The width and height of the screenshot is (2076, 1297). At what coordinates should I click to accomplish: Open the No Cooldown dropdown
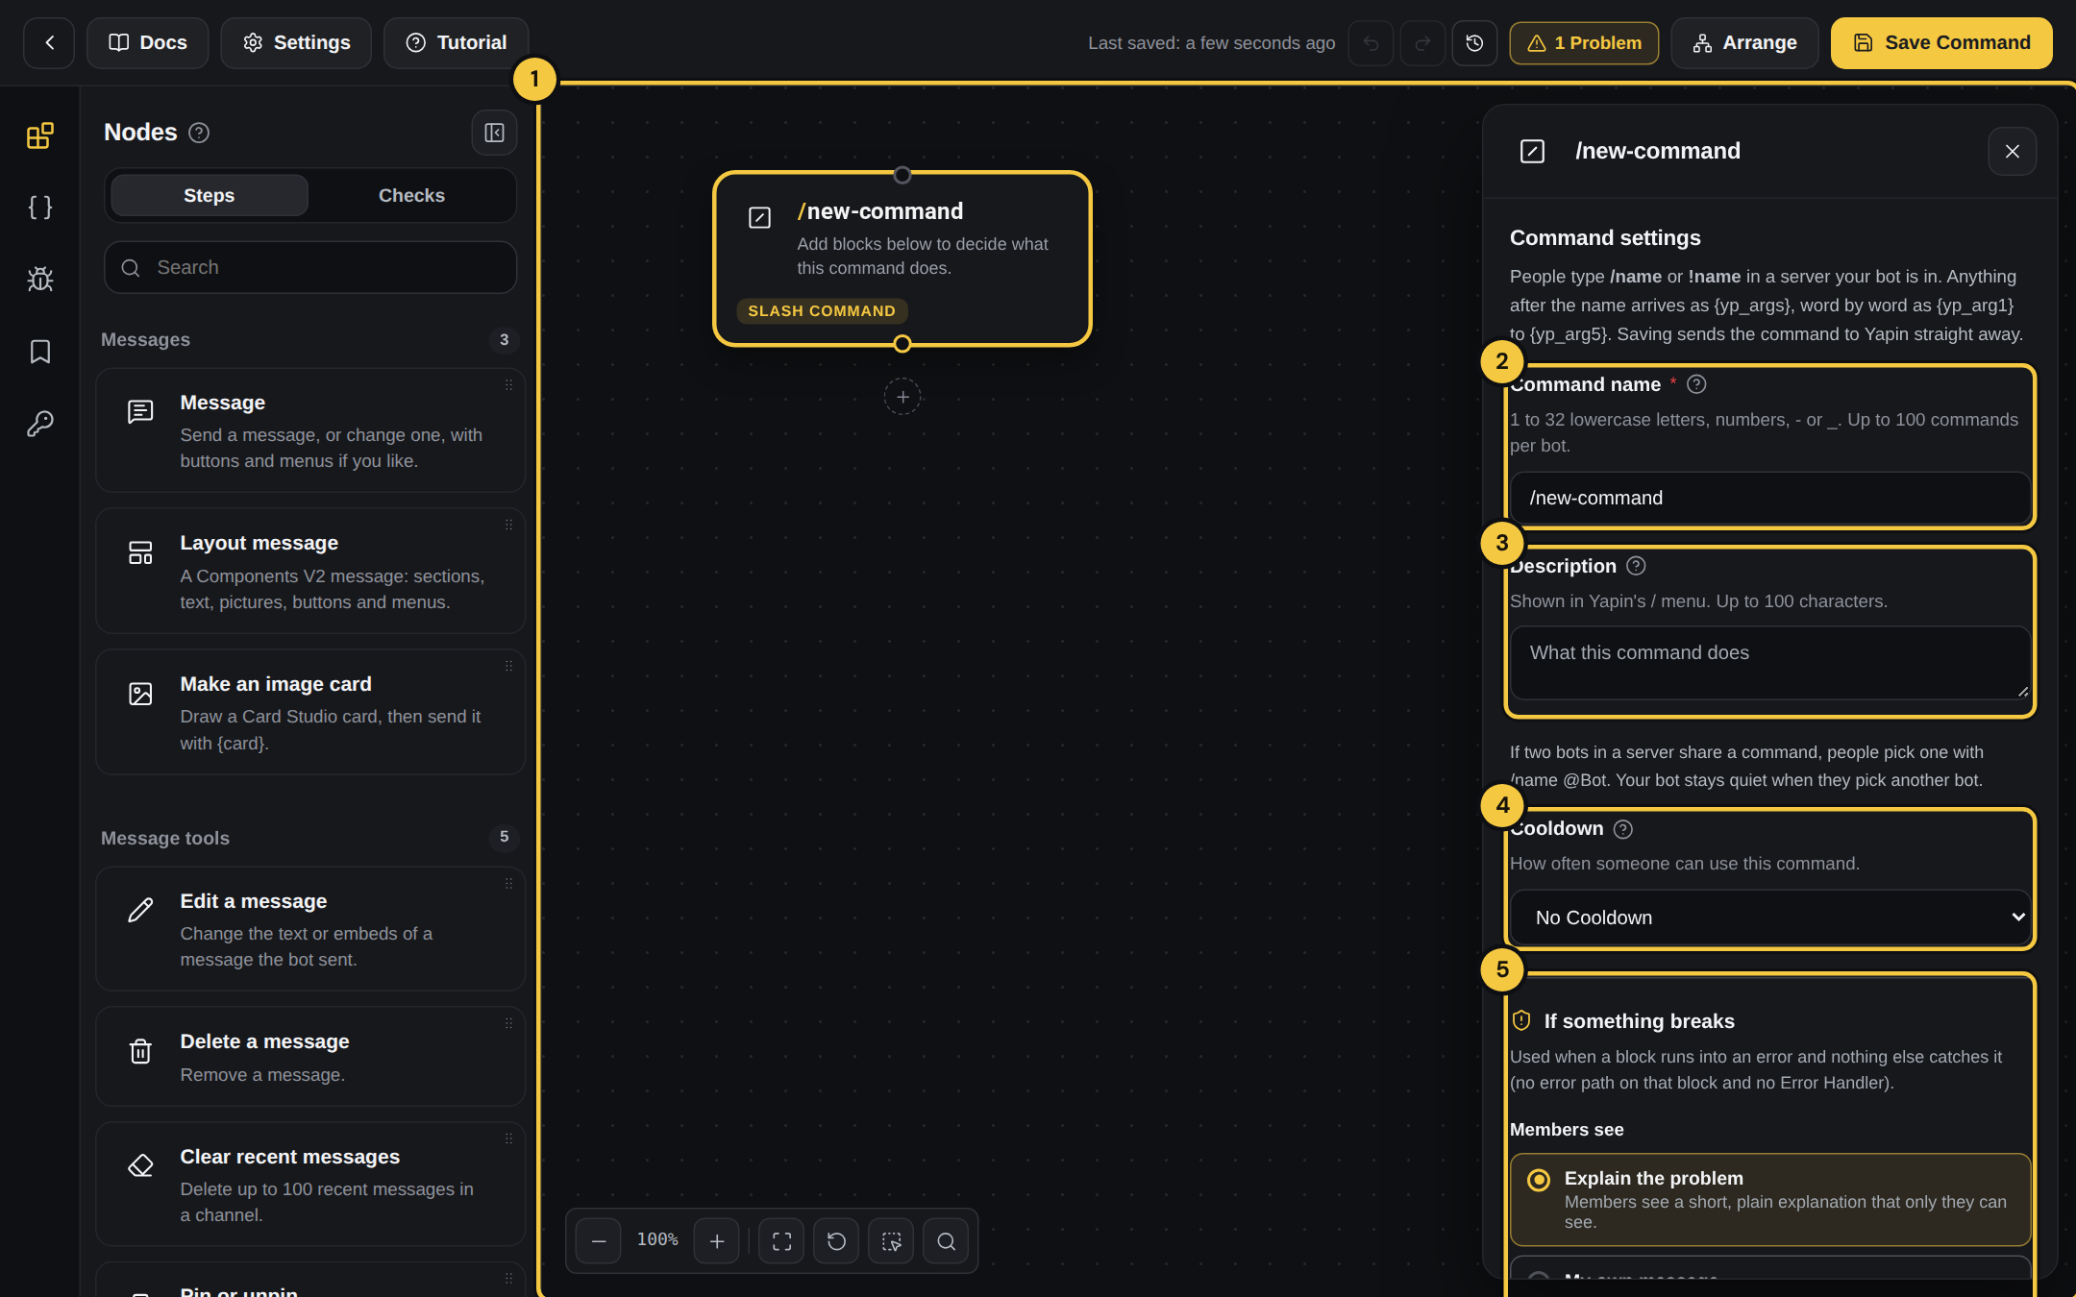click(1769, 918)
